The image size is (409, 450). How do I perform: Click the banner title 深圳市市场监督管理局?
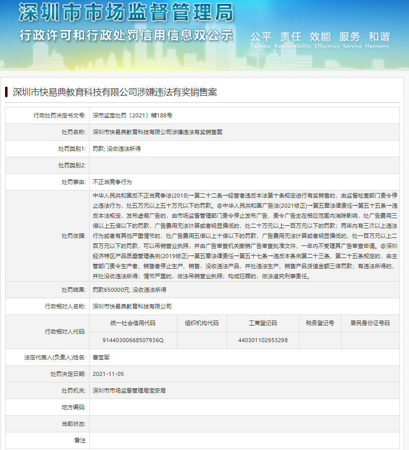pos(126,13)
